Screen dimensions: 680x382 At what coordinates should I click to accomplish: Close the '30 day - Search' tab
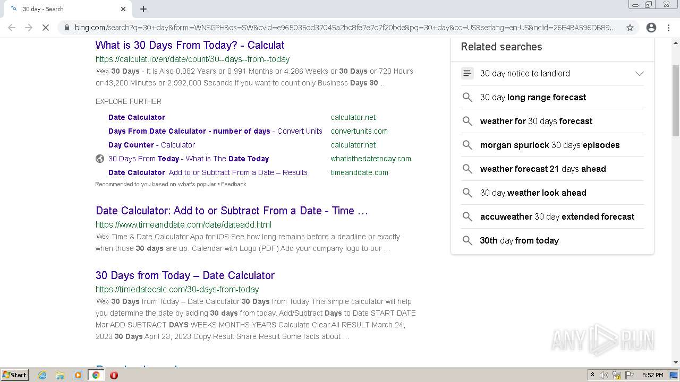(x=123, y=9)
